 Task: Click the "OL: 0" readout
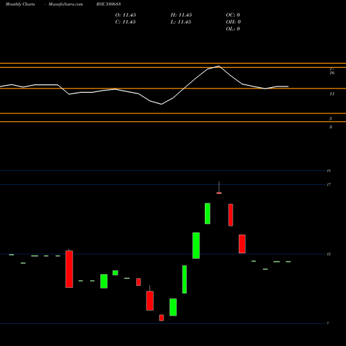(x=233, y=29)
